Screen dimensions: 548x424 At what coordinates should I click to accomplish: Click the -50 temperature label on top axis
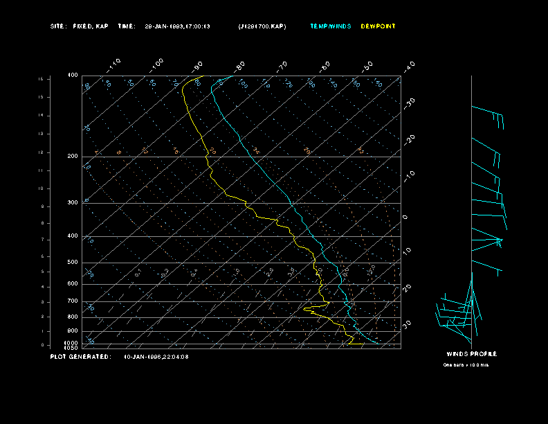[x=367, y=67]
